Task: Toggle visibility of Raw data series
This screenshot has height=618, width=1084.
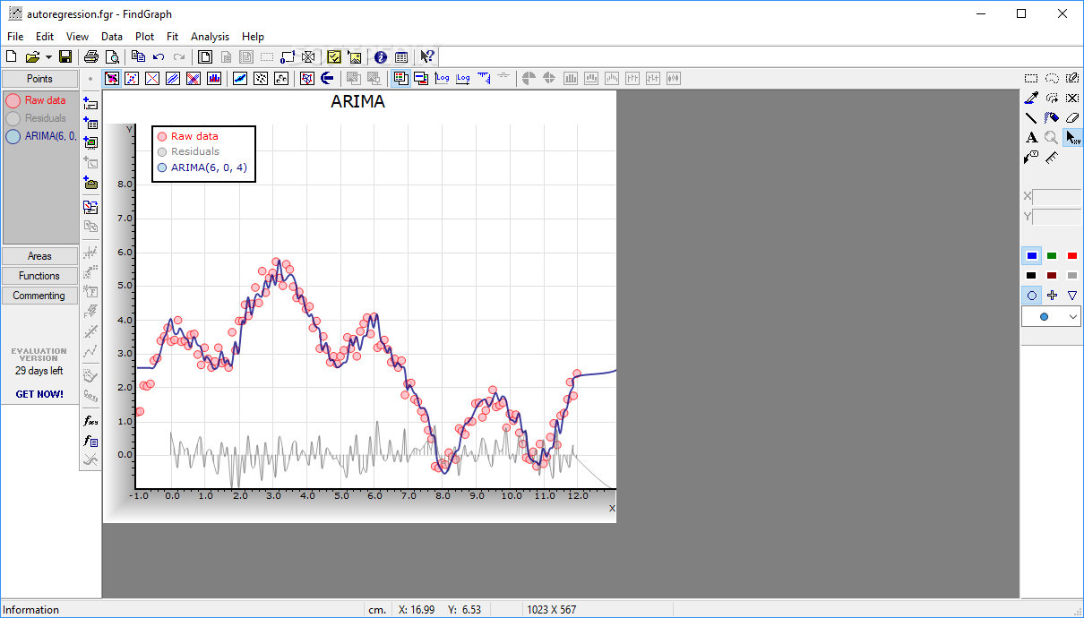Action: [x=13, y=100]
